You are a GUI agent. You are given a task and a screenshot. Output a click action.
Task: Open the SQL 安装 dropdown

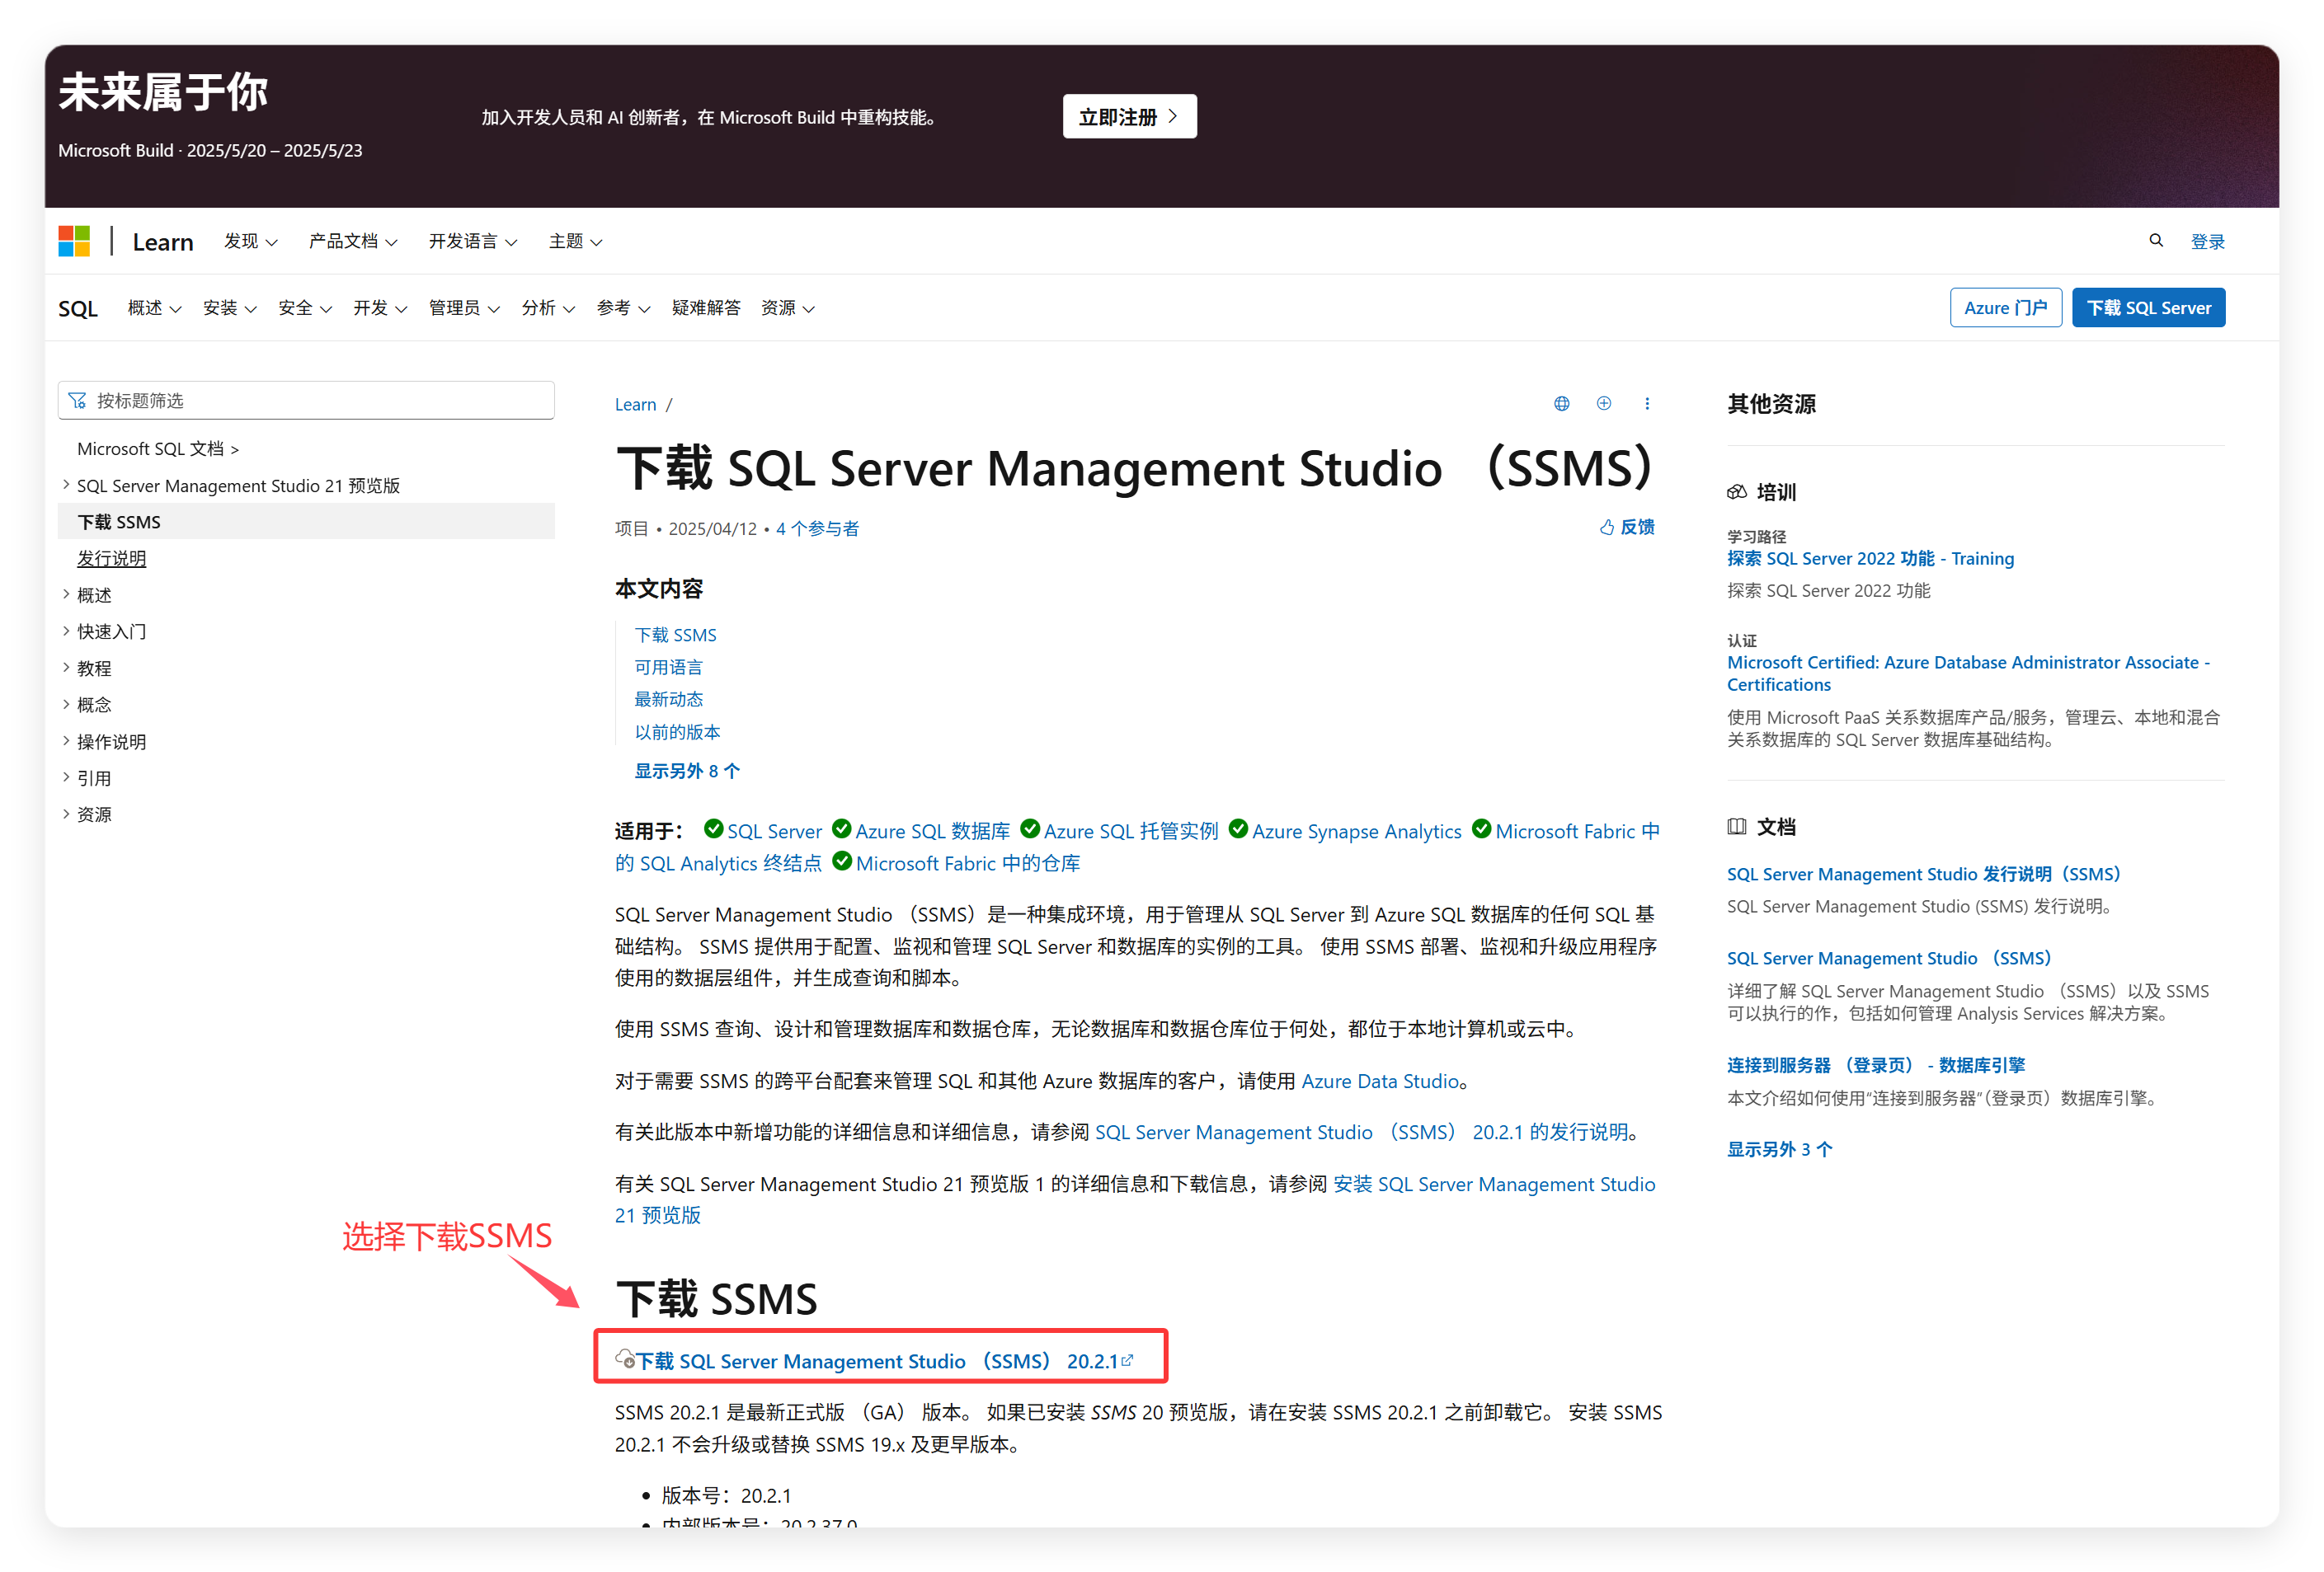(x=229, y=307)
